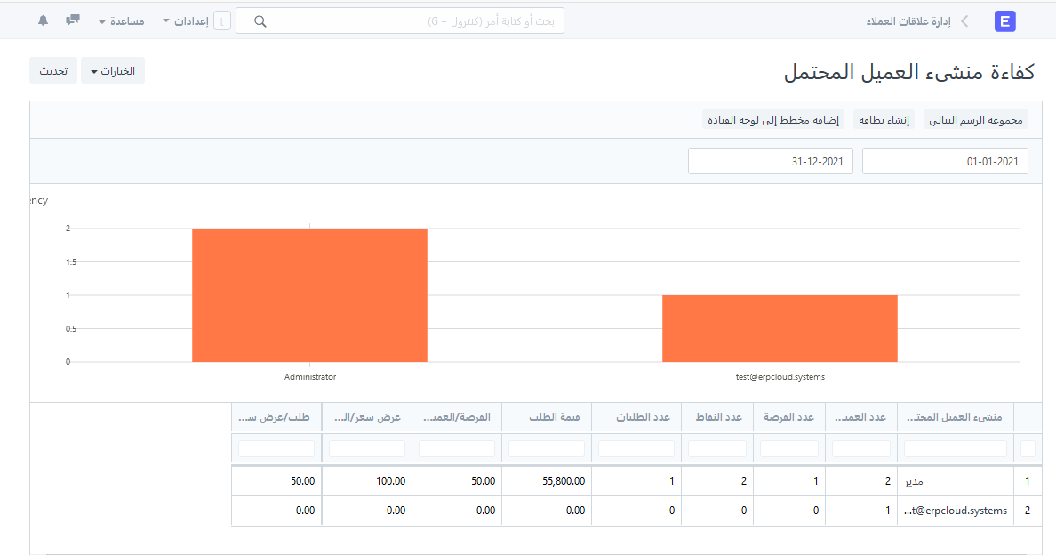Click the 55,800.00 order value cell
This screenshot has height=555, width=1056.
pos(546,481)
